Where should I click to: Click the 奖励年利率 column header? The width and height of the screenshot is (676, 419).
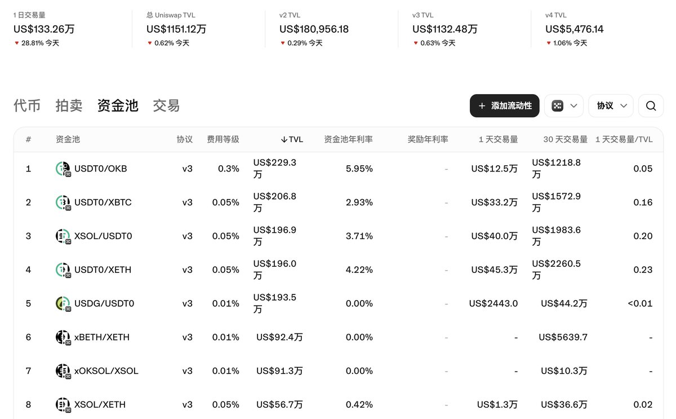click(428, 139)
